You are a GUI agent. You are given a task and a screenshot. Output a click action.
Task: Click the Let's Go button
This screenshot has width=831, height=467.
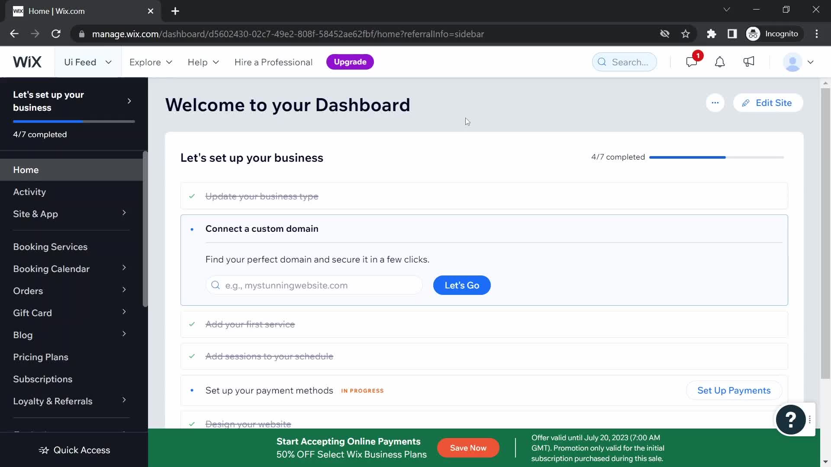[462, 285]
